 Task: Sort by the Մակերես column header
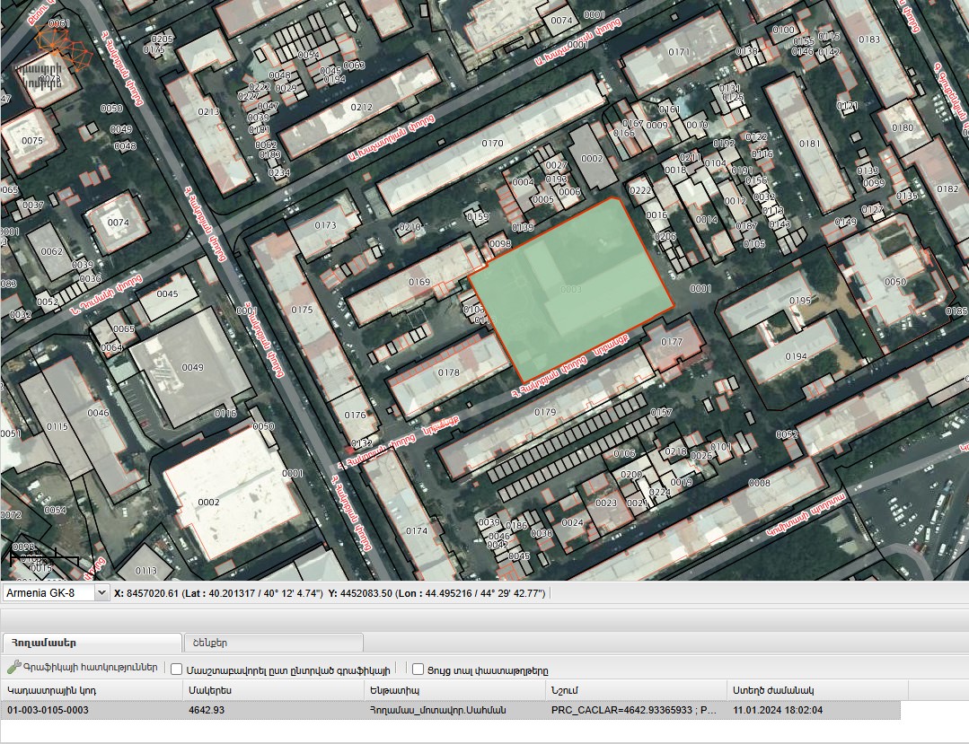273,689
